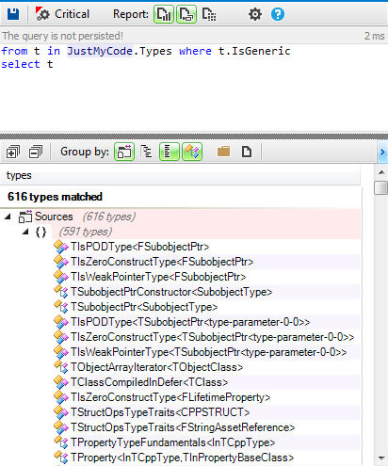Toggle the Critical rule flag

point(62,14)
